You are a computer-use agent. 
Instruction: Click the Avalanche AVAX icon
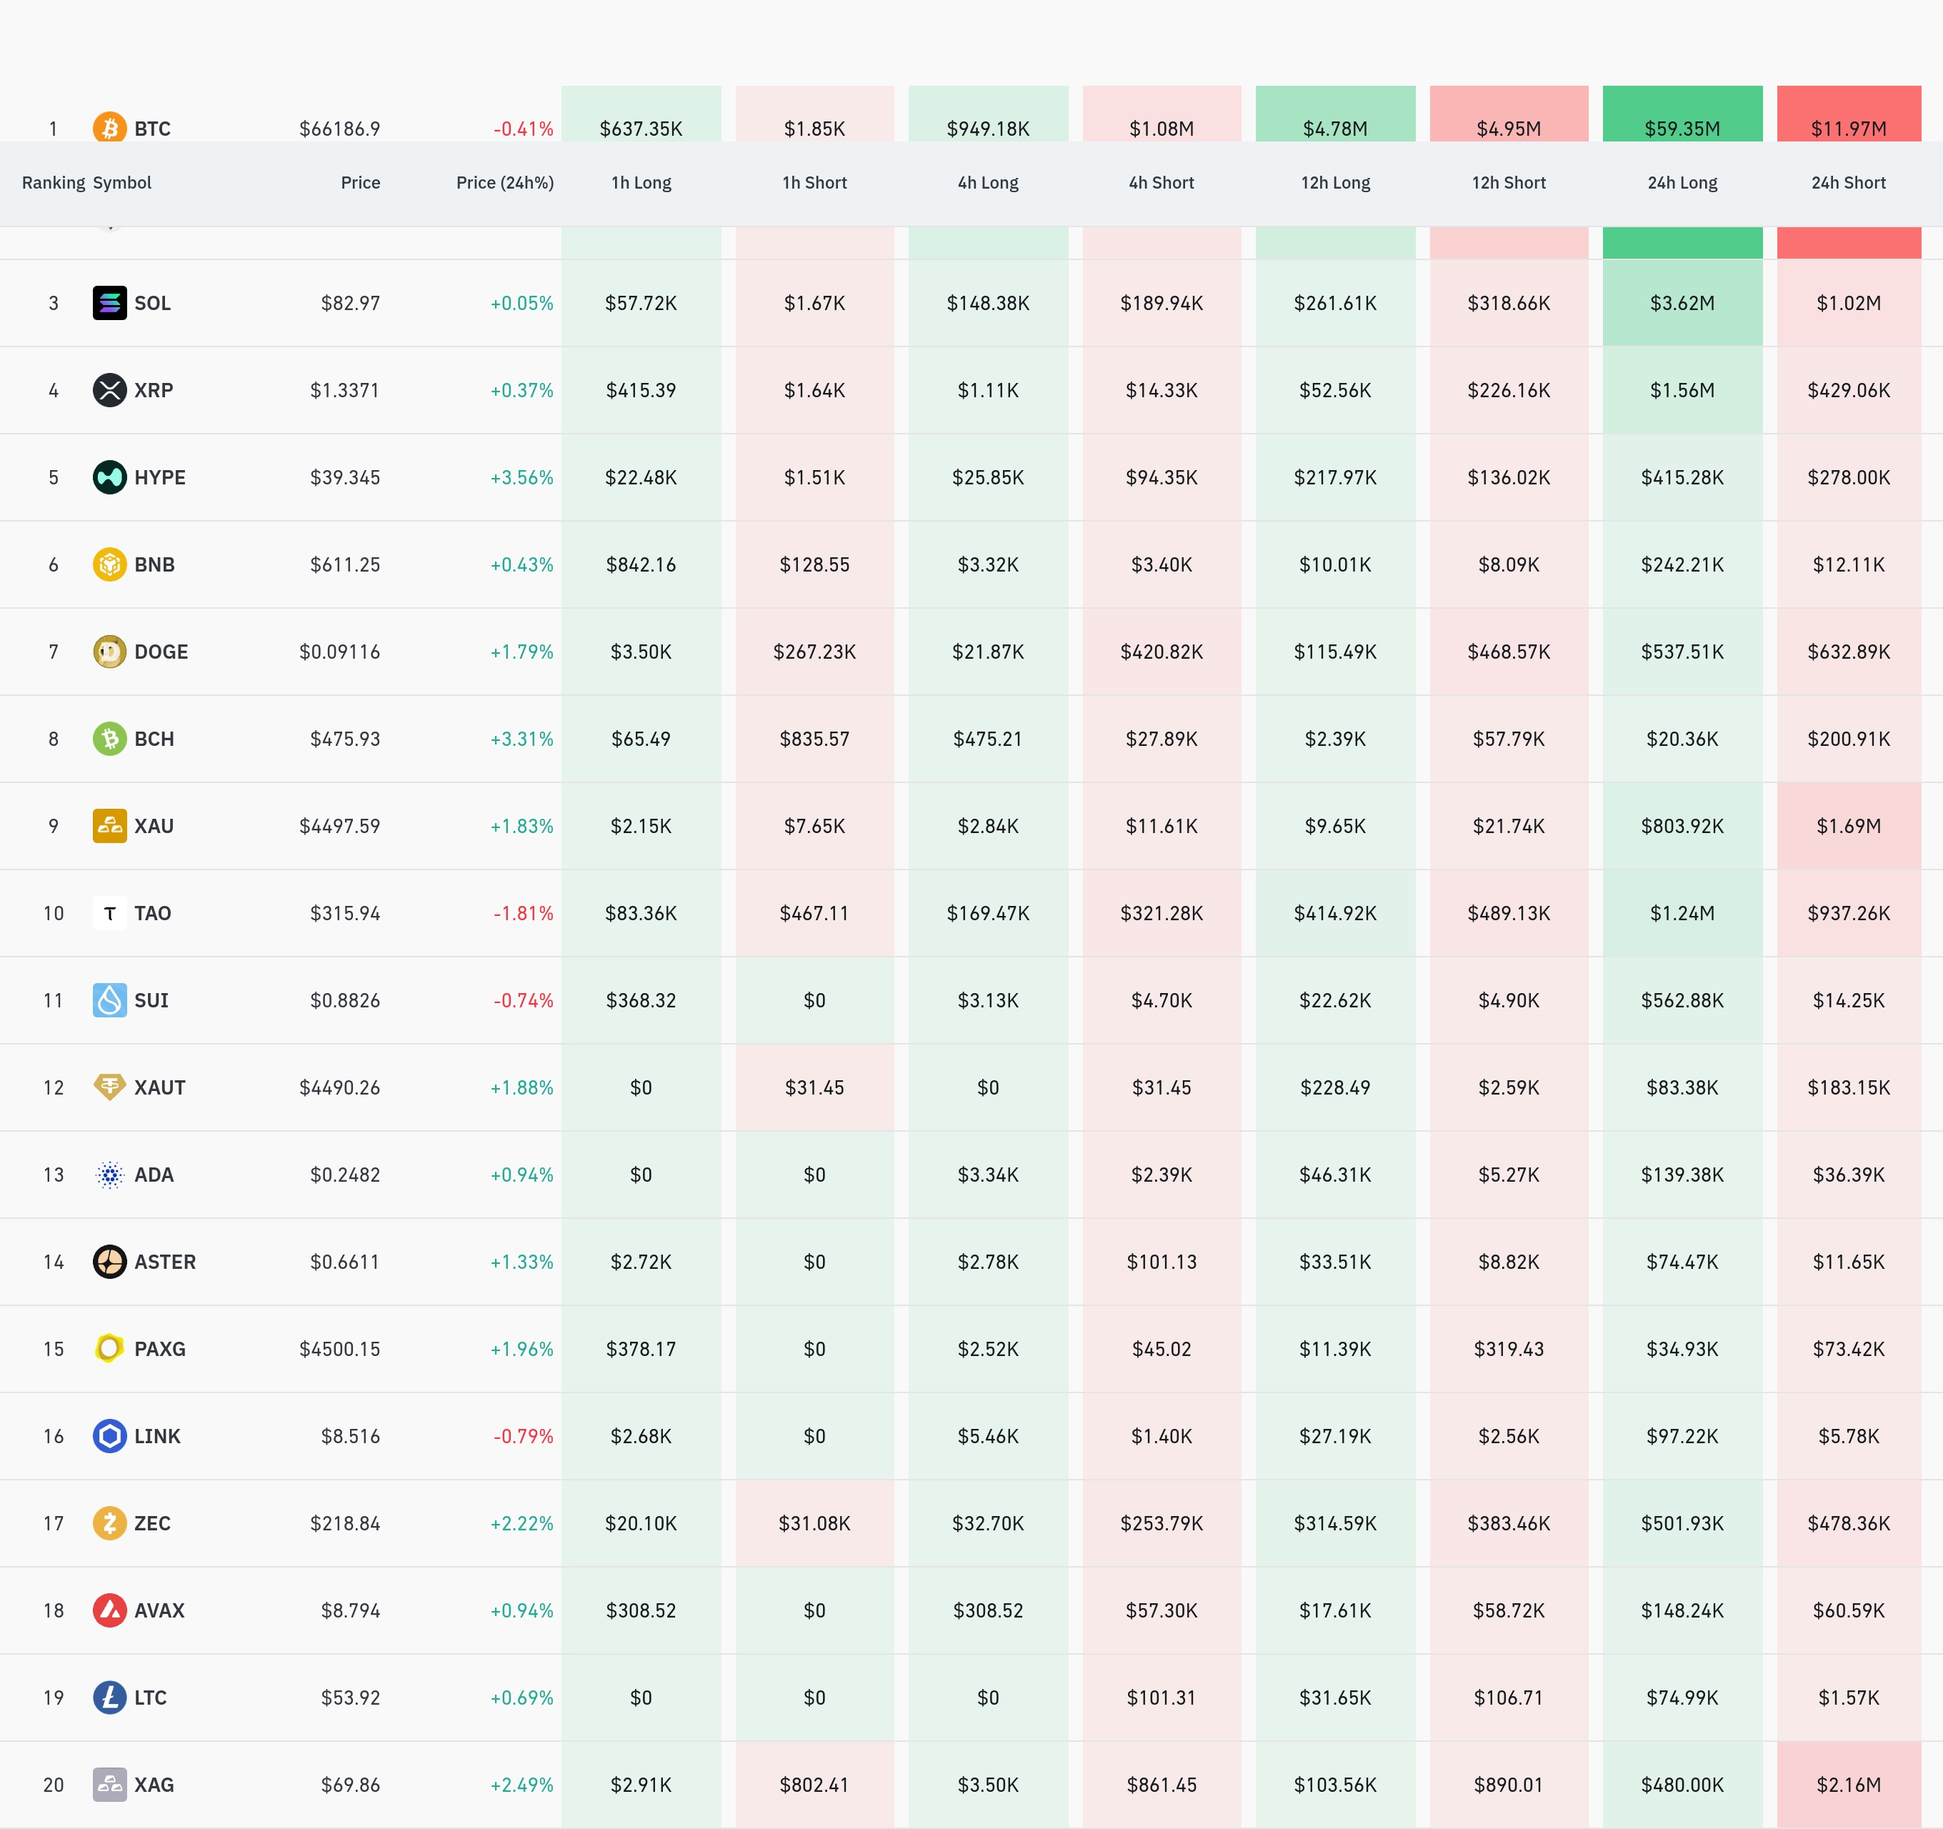click(109, 1610)
